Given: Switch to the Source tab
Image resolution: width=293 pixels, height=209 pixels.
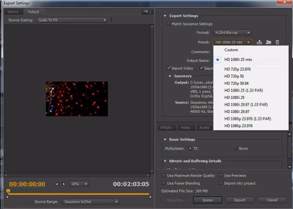Looking at the screenshot, I should [x=13, y=12].
